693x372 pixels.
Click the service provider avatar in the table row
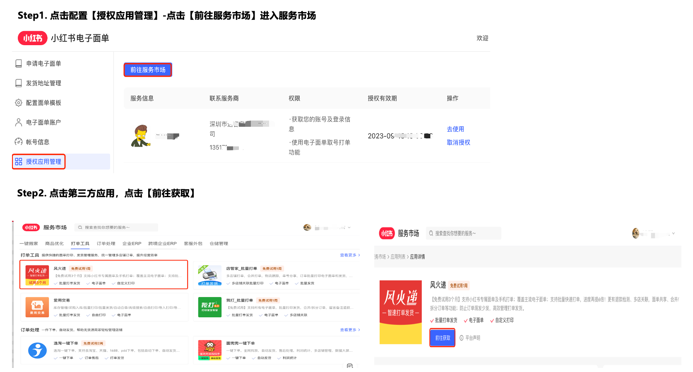141,136
